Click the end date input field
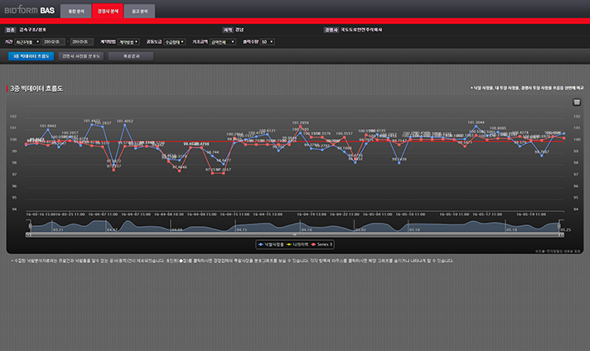Viewport: 590px width, 351px height. pyautogui.click(x=81, y=41)
